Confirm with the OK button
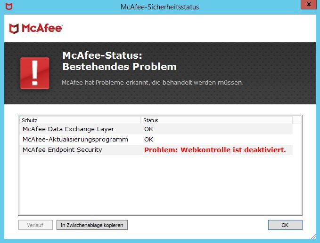320x243 pixels. click(285, 225)
